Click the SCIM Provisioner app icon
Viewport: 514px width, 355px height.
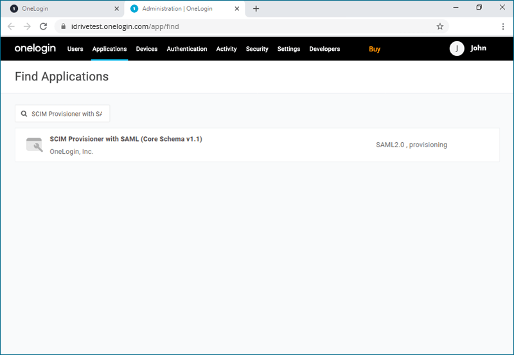(34, 145)
